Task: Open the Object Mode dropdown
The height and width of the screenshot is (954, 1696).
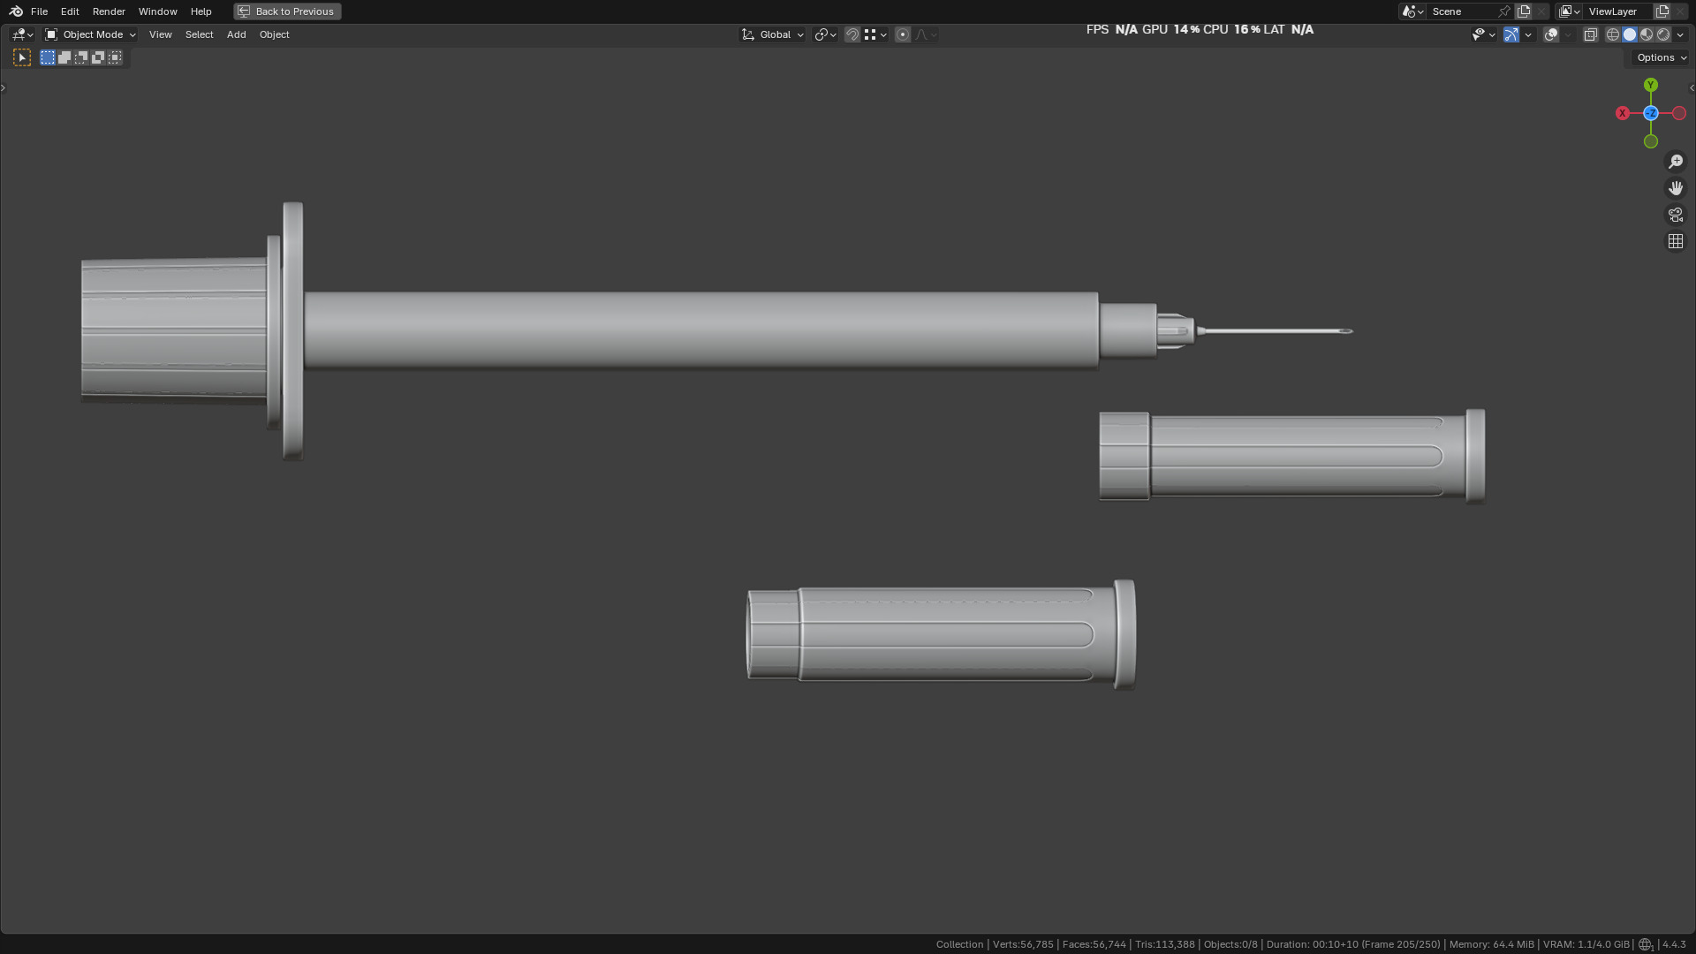Action: click(90, 34)
